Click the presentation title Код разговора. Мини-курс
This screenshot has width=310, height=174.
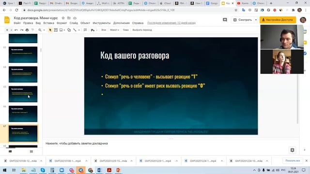click(36, 18)
